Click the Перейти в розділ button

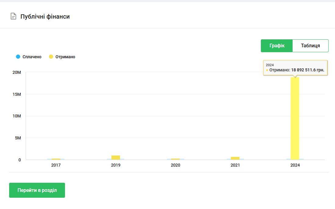tap(37, 190)
